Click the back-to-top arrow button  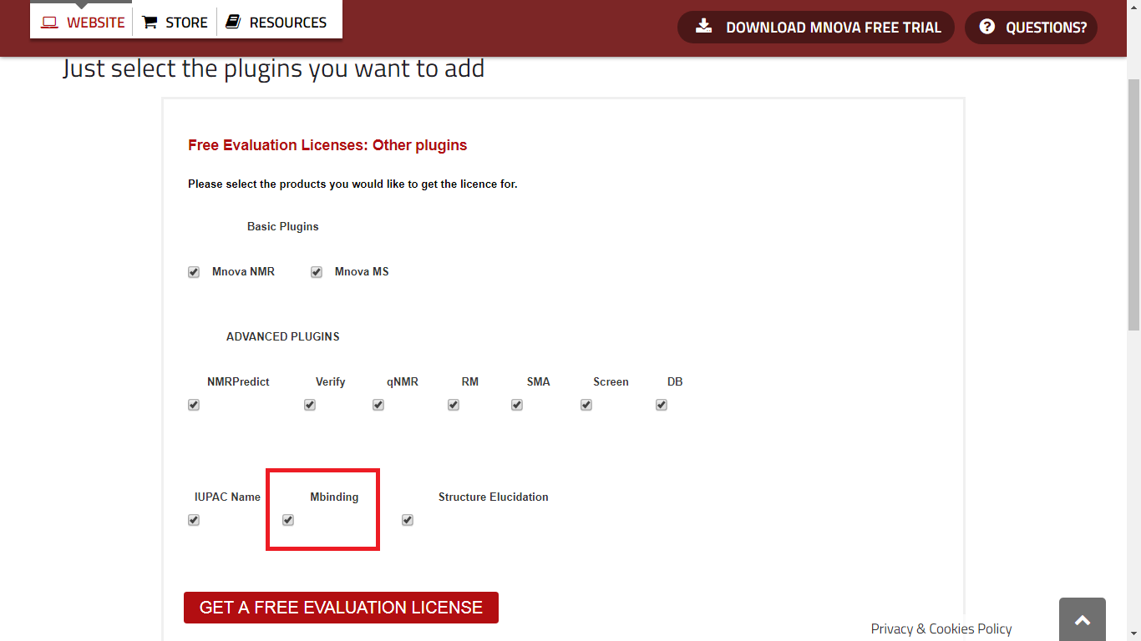(1083, 619)
